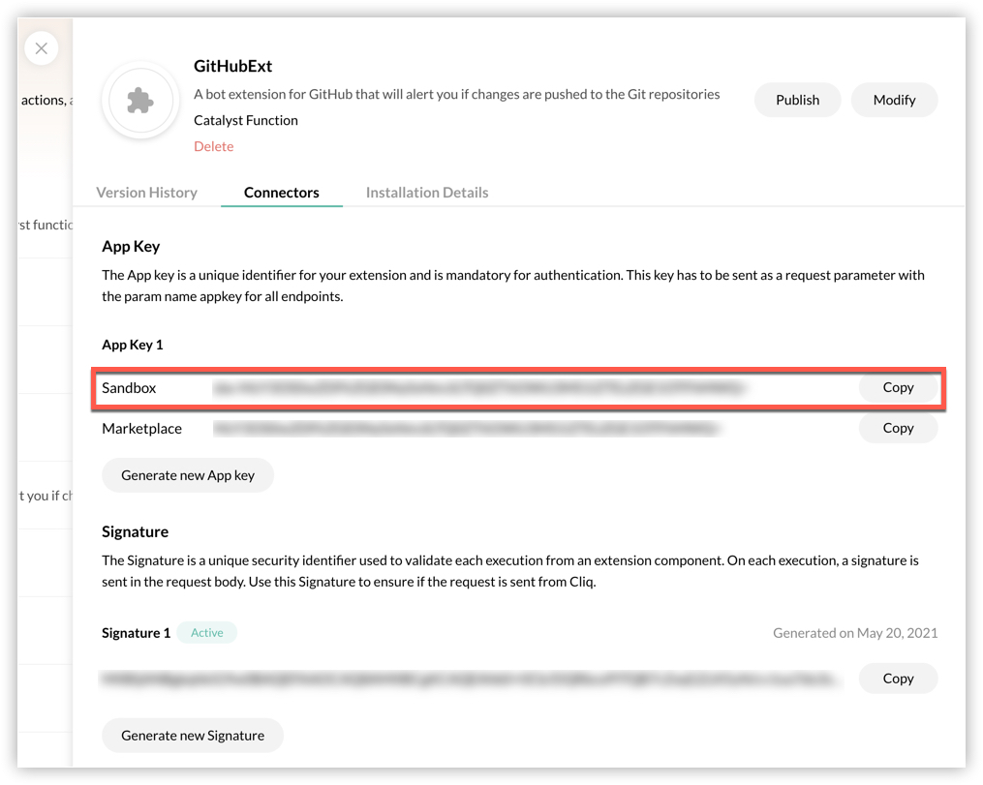The image size is (983, 785).
Task: Click the signature generated date text
Action: click(855, 633)
